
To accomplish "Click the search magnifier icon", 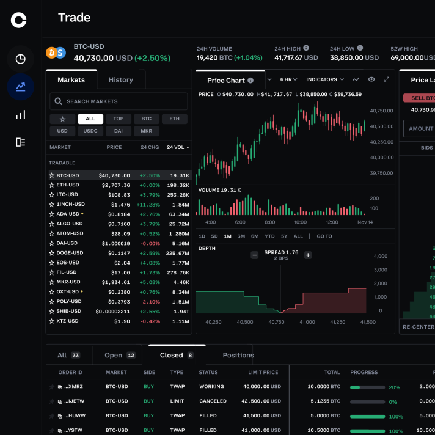I will coord(58,101).
